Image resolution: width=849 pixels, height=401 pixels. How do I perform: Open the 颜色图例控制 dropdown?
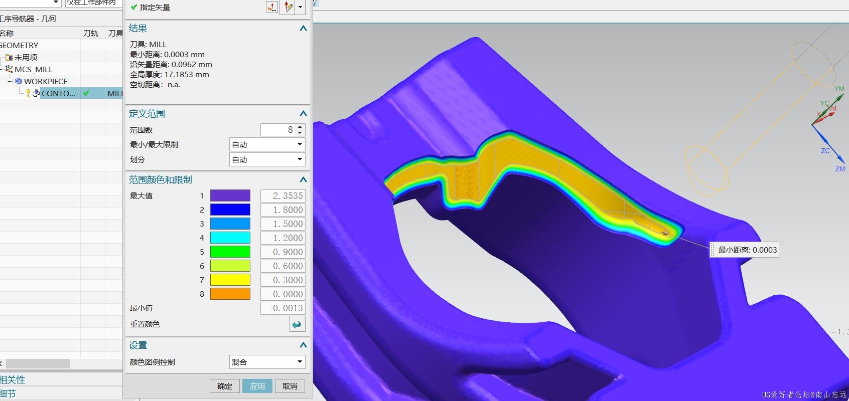click(x=267, y=362)
